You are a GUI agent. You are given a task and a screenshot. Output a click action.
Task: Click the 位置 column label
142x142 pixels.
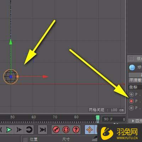[34, 140]
